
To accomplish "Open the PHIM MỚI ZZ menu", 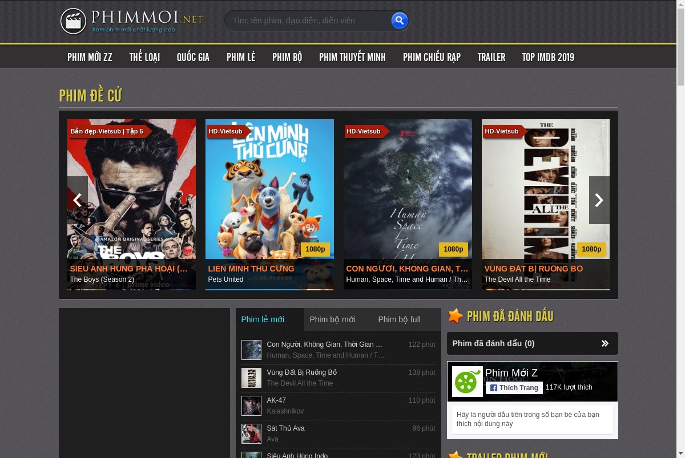I will coord(90,57).
